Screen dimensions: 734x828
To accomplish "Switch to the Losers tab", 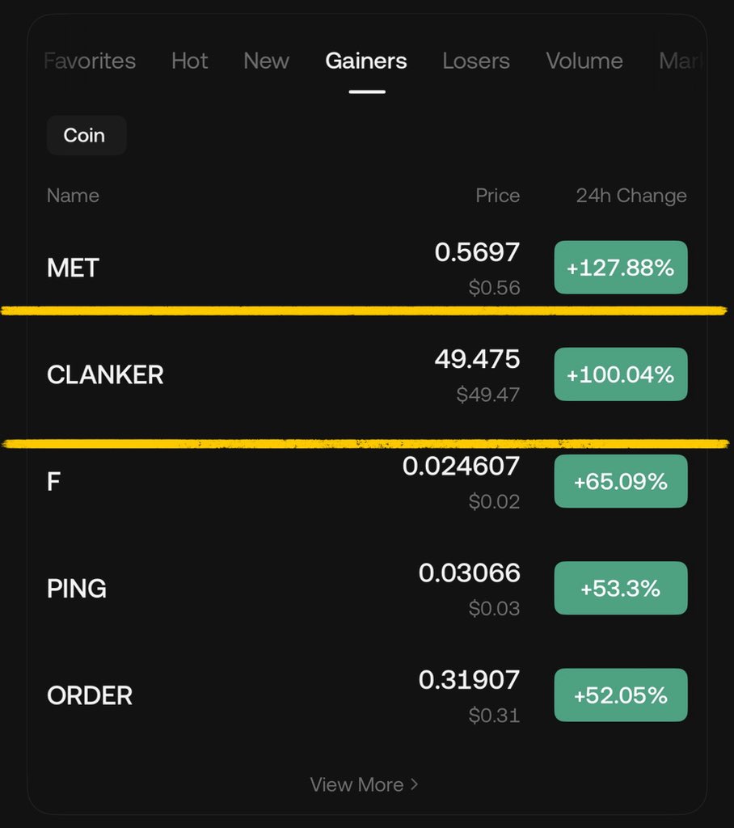I will (476, 61).
